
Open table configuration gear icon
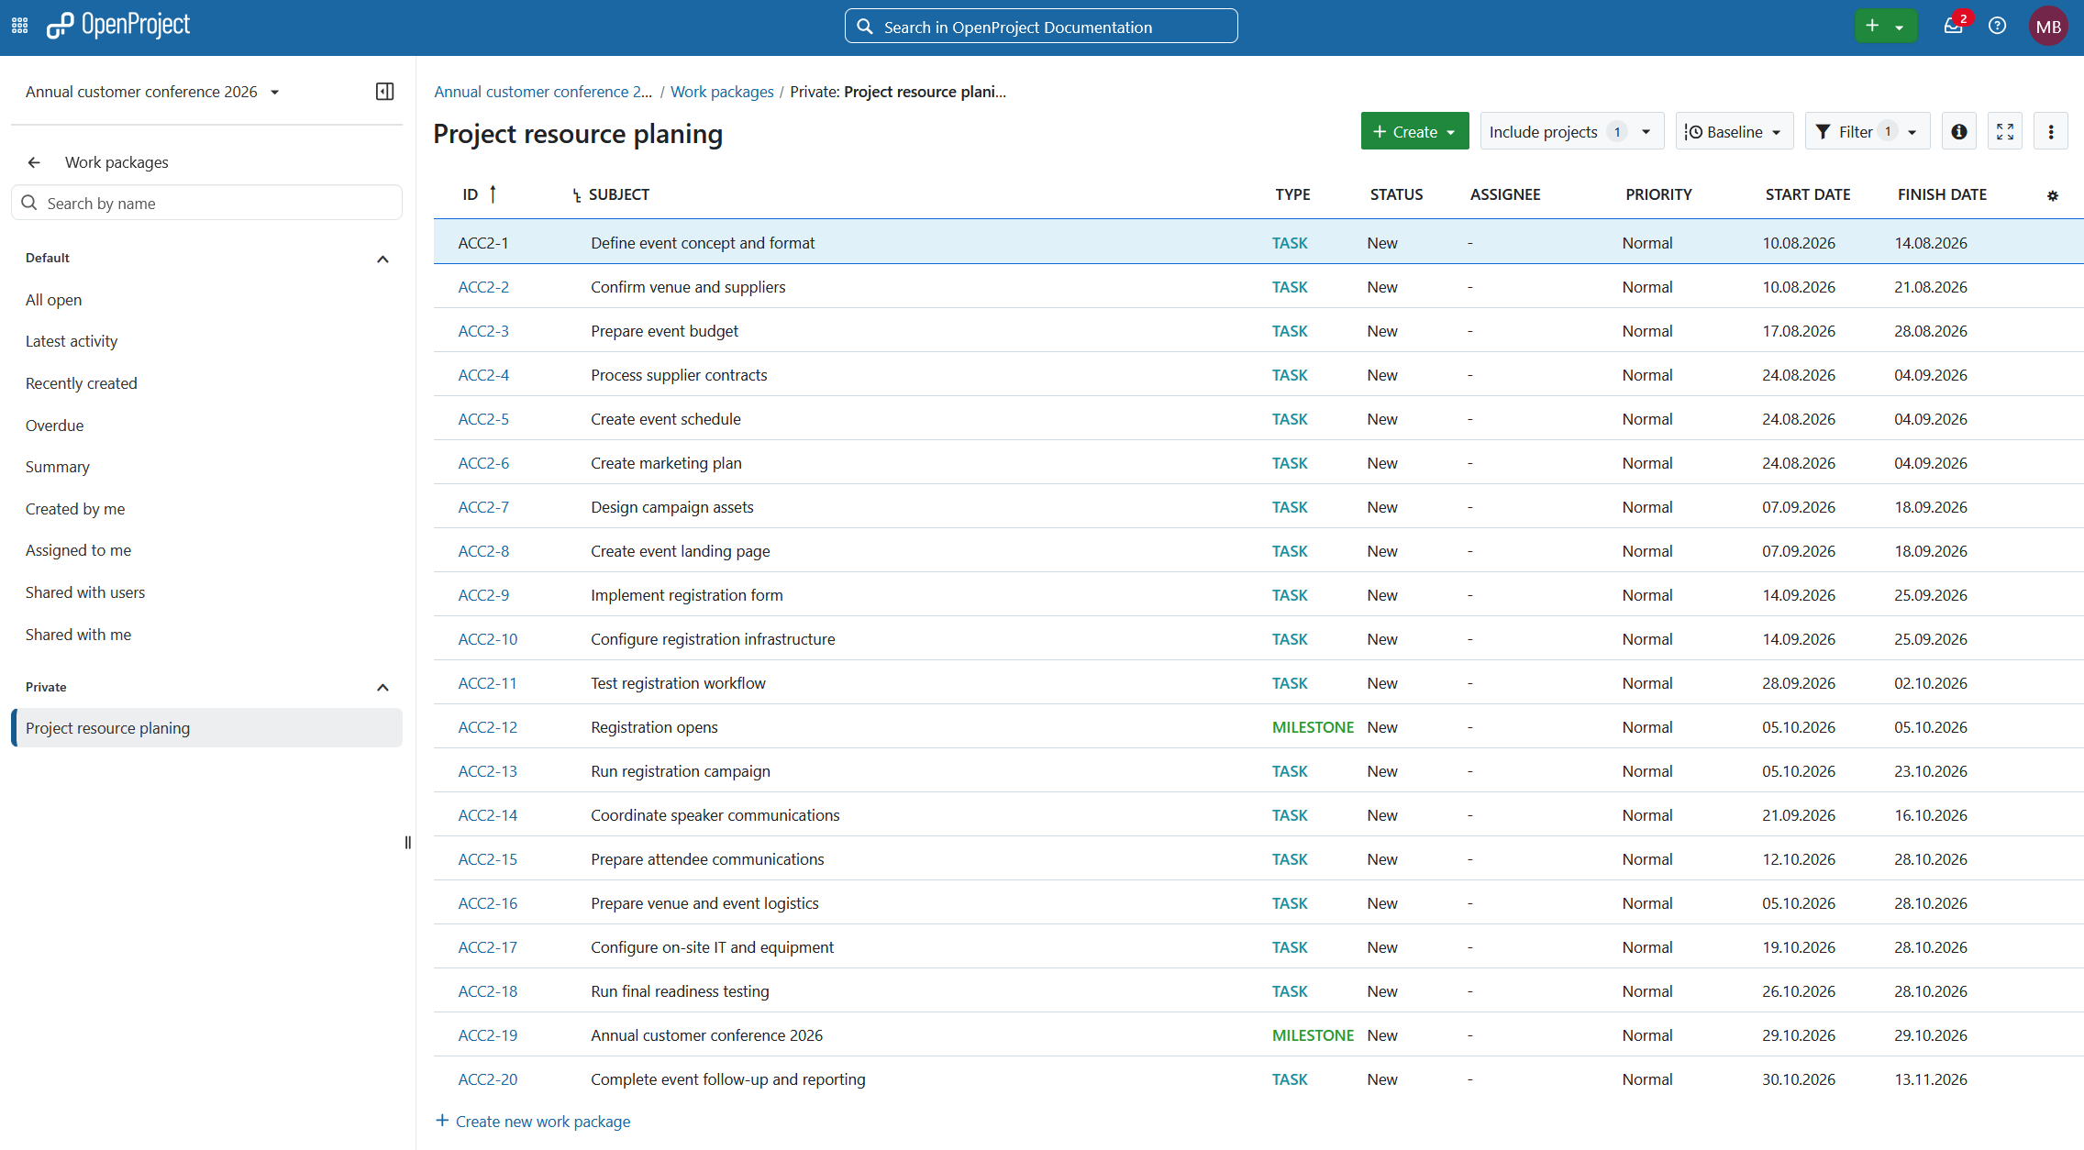[x=2053, y=195]
